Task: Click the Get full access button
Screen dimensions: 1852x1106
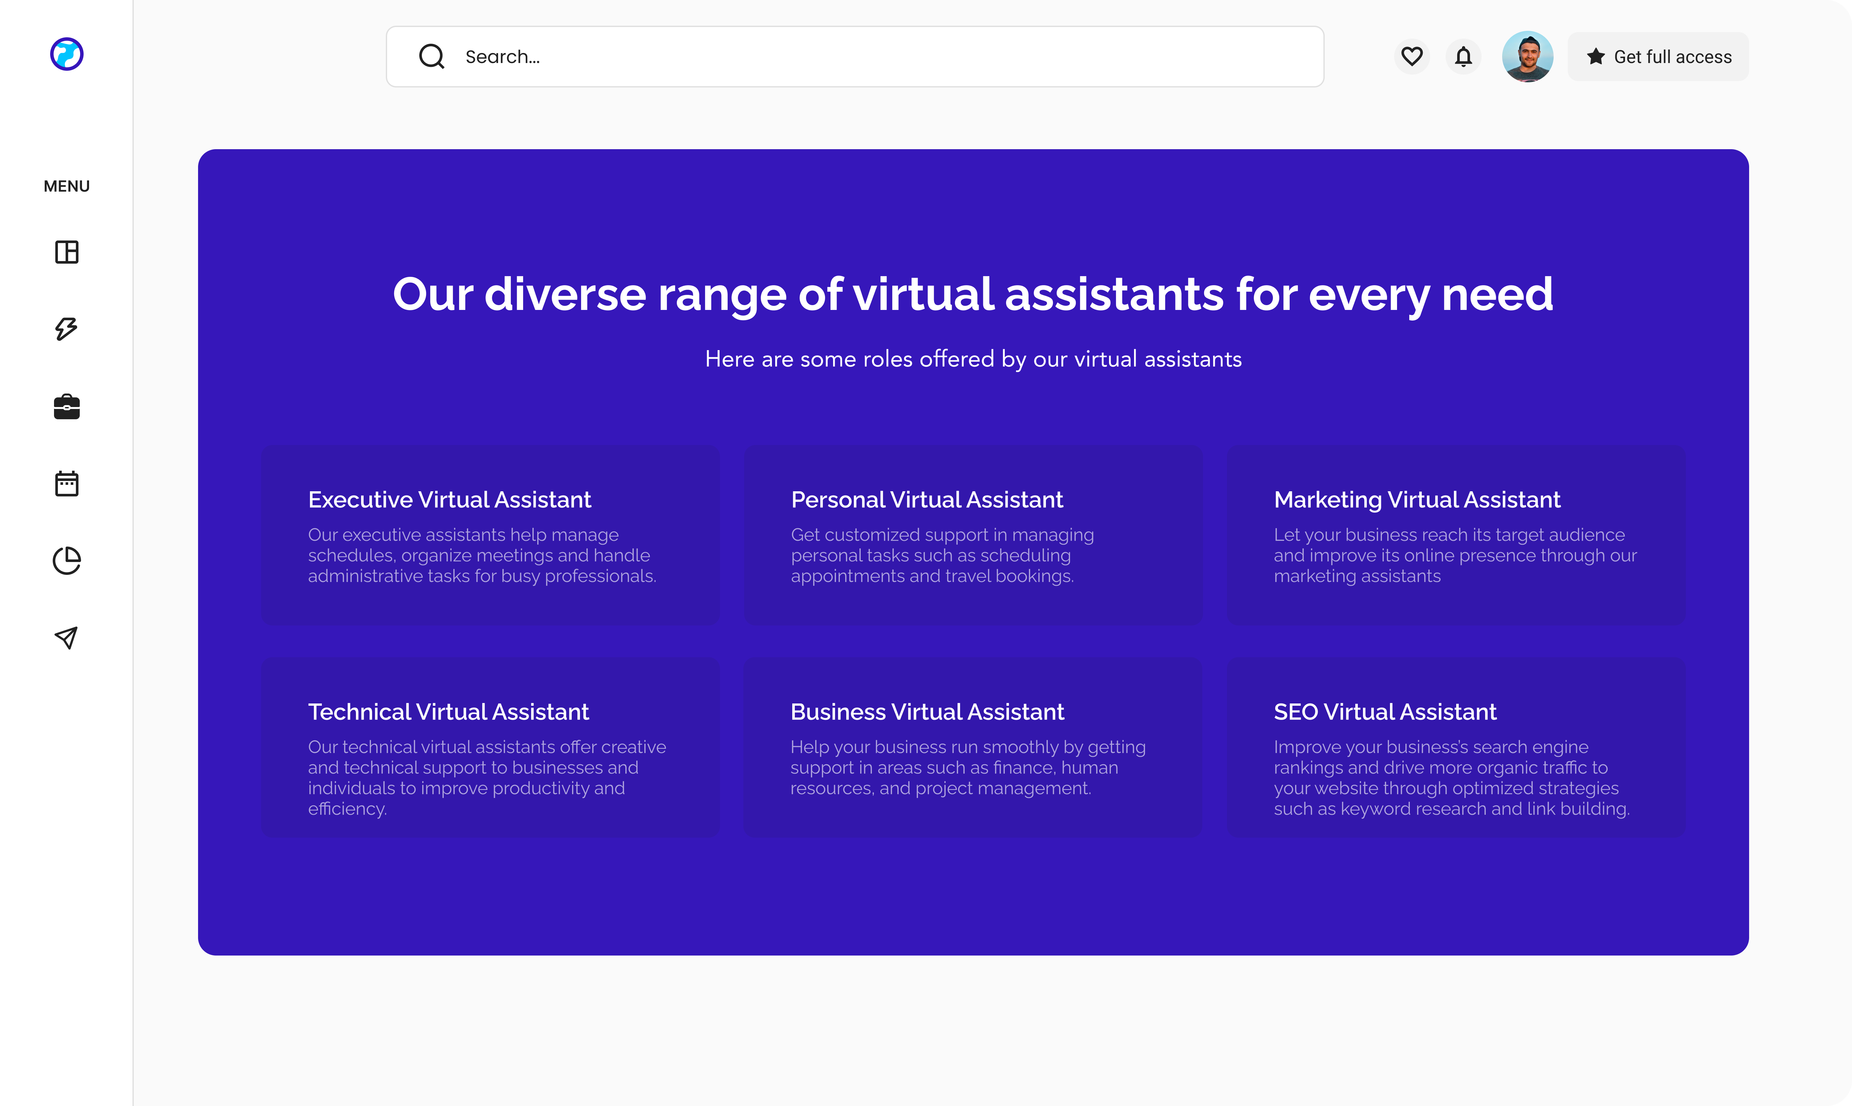Action: coord(1658,57)
